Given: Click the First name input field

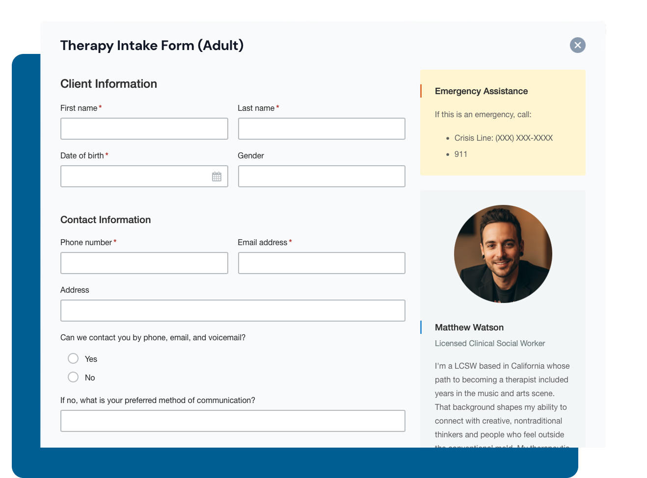Looking at the screenshot, I should point(144,128).
